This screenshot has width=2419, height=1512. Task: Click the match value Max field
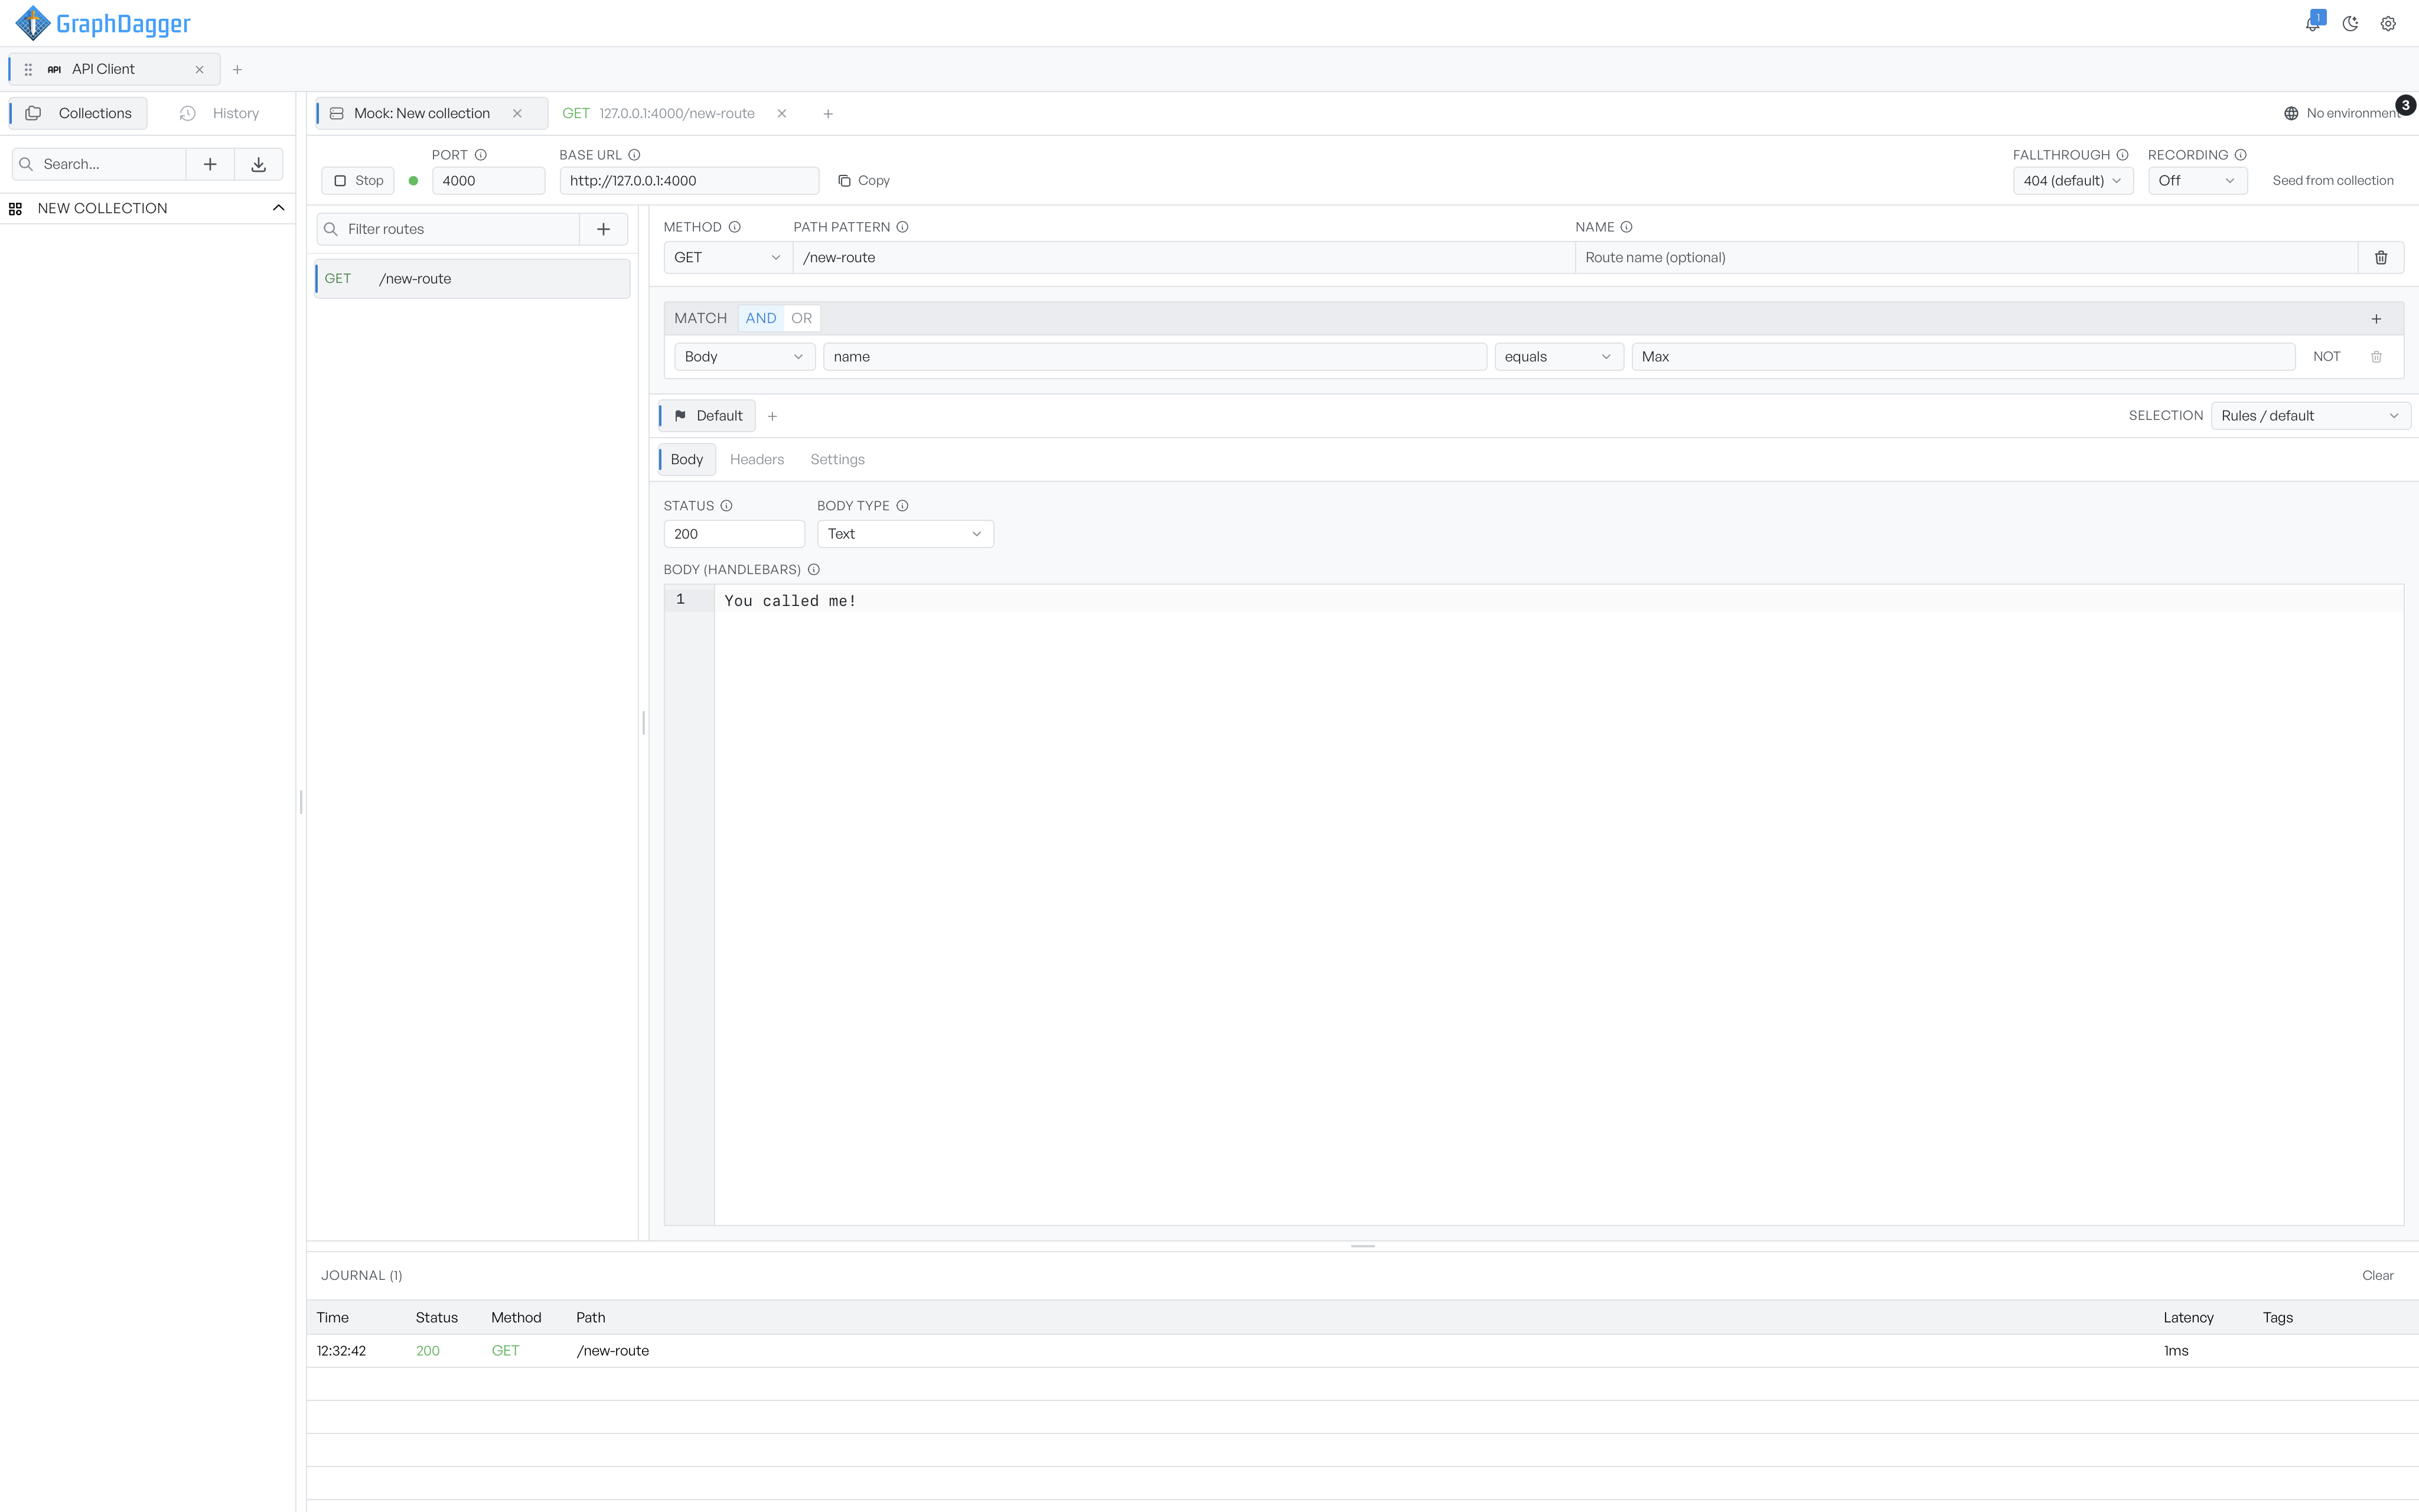(x=1962, y=357)
